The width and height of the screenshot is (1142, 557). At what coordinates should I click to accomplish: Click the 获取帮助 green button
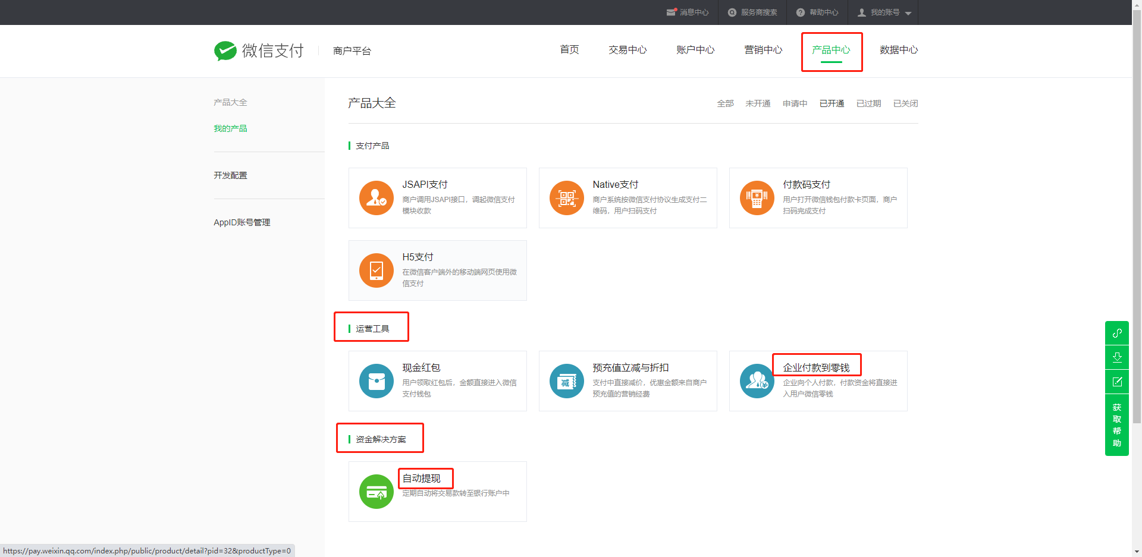point(1117,425)
